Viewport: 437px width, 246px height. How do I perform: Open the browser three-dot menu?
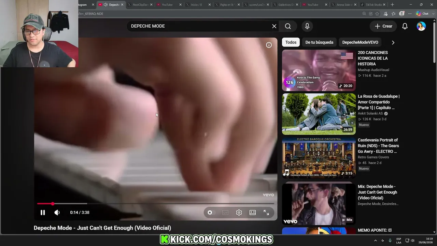pyautogui.click(x=410, y=14)
